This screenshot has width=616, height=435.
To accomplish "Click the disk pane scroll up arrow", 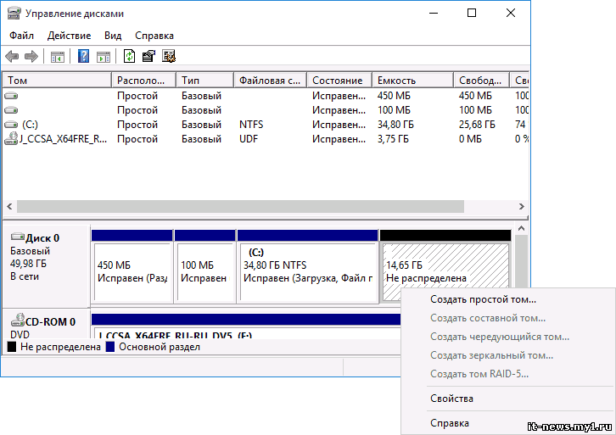I will coord(521,228).
